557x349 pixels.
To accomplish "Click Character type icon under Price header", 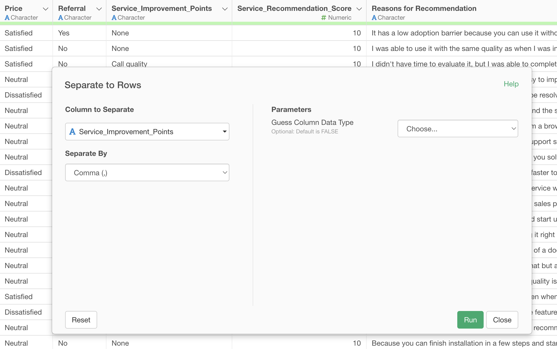I will tap(7, 18).
